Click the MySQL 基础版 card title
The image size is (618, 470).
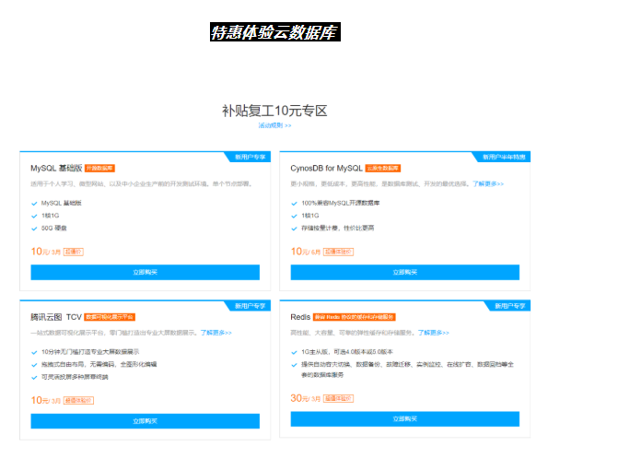pyautogui.click(x=56, y=169)
